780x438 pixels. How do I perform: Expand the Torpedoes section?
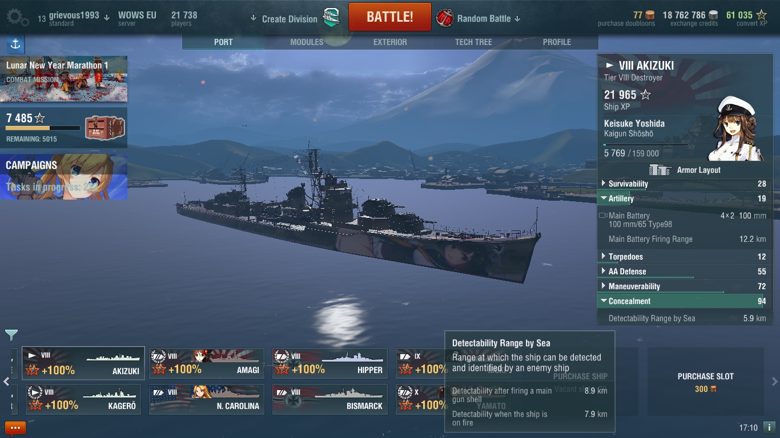click(x=683, y=257)
